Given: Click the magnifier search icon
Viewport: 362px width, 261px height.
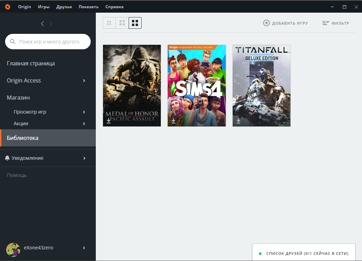Looking at the screenshot, I should pos(13,41).
